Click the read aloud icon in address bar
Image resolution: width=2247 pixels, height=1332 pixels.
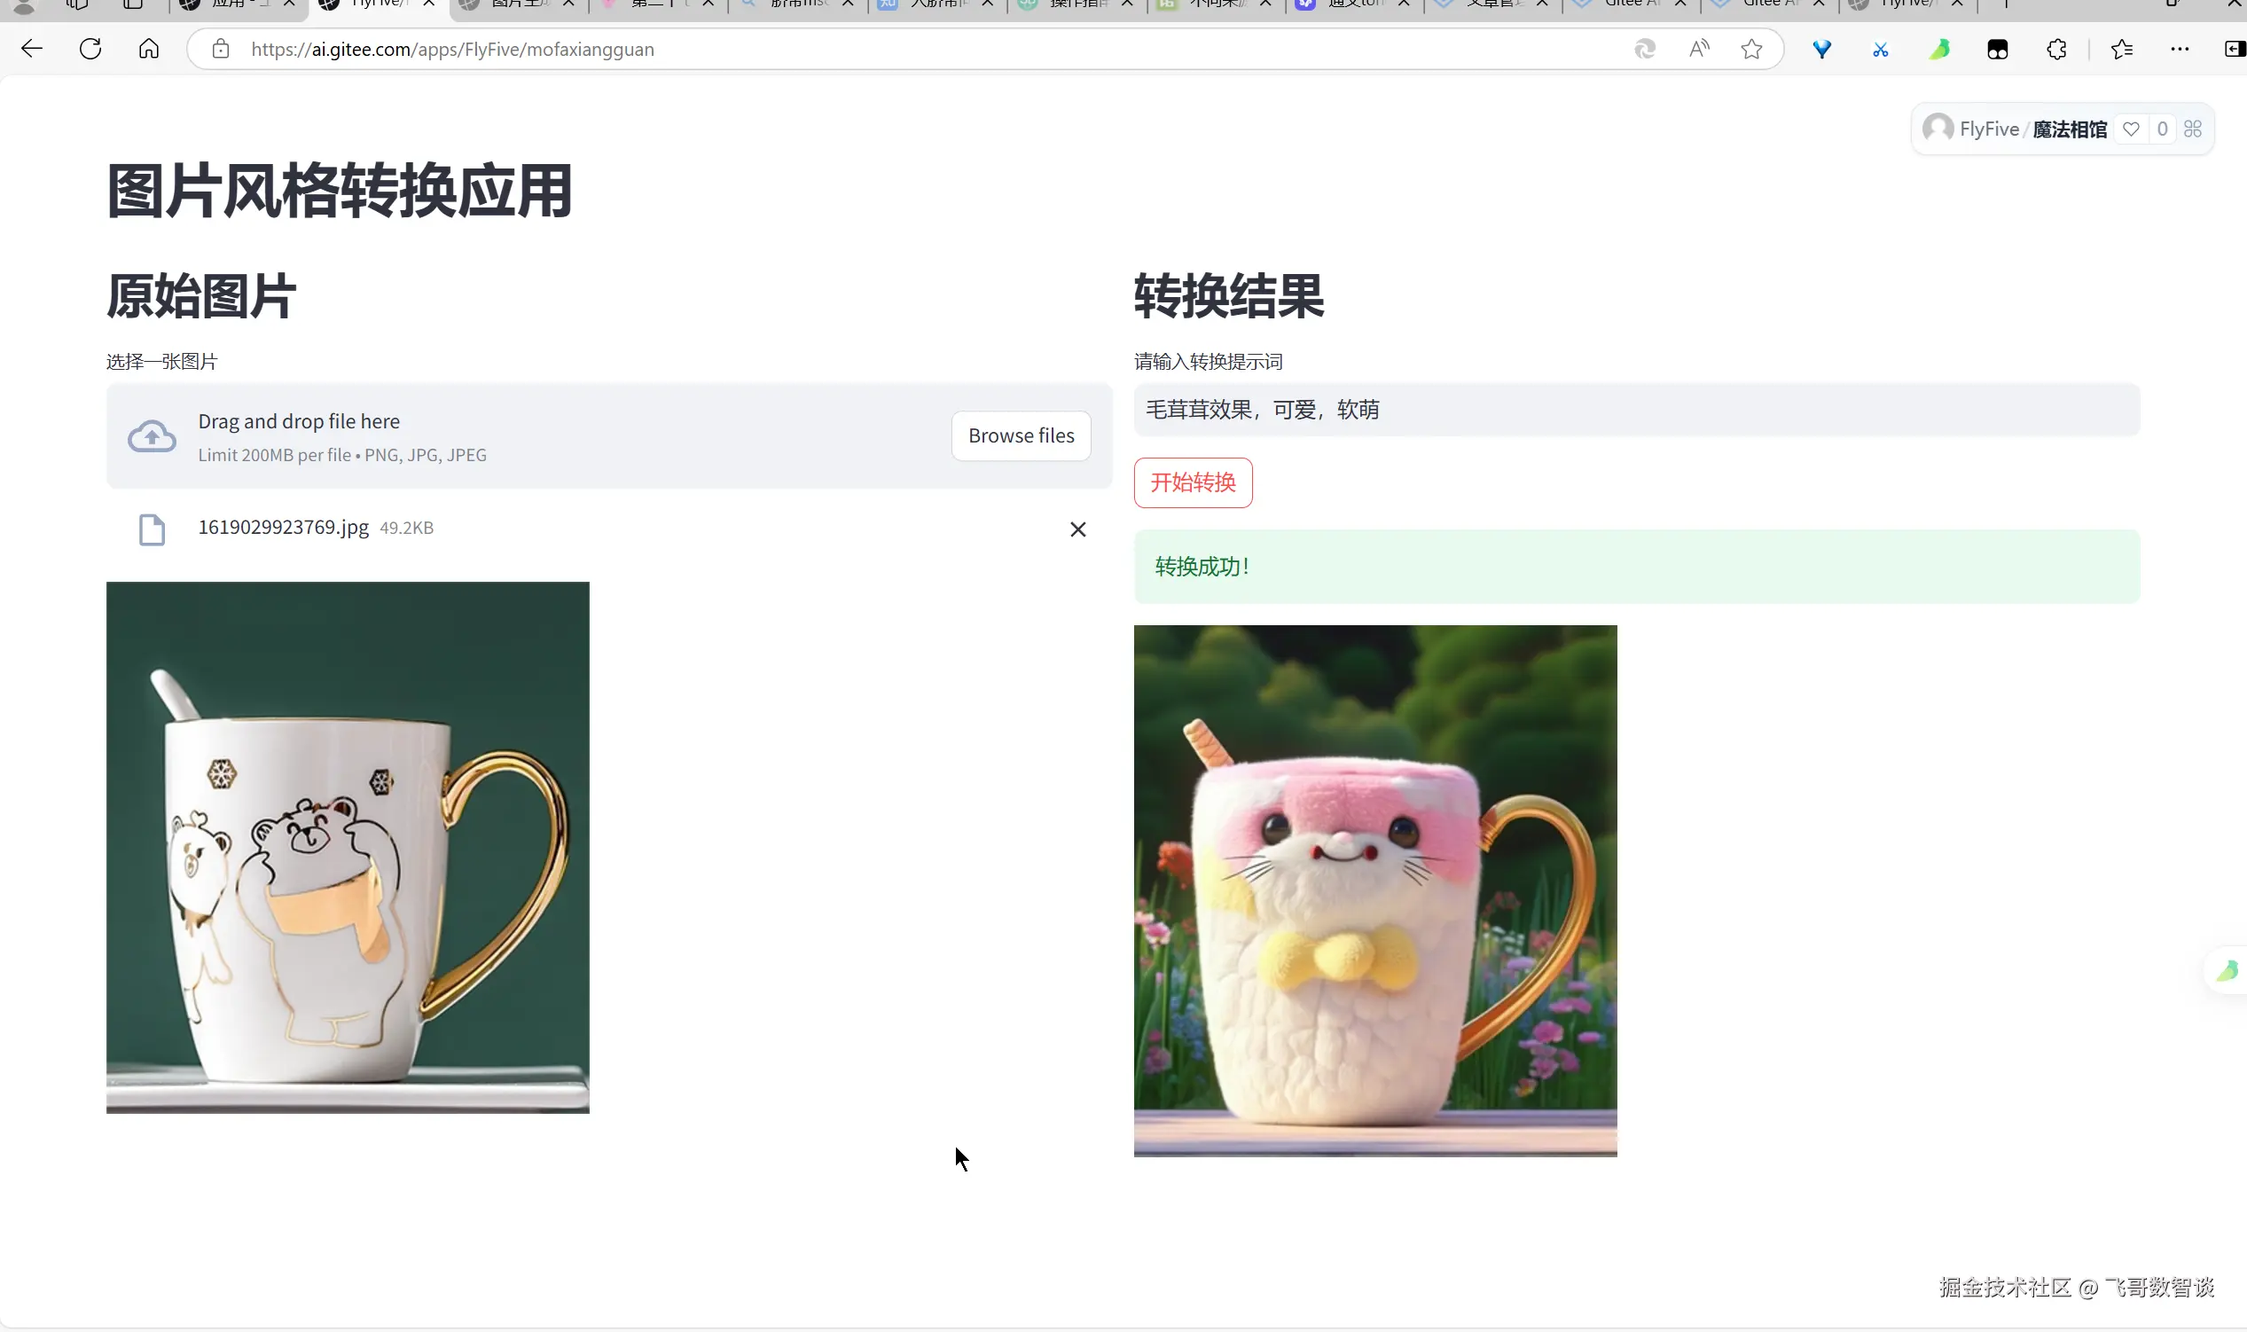point(1699,49)
